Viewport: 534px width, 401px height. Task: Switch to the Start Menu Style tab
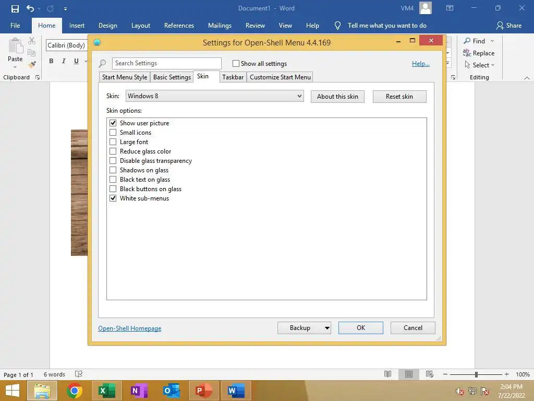click(x=125, y=77)
